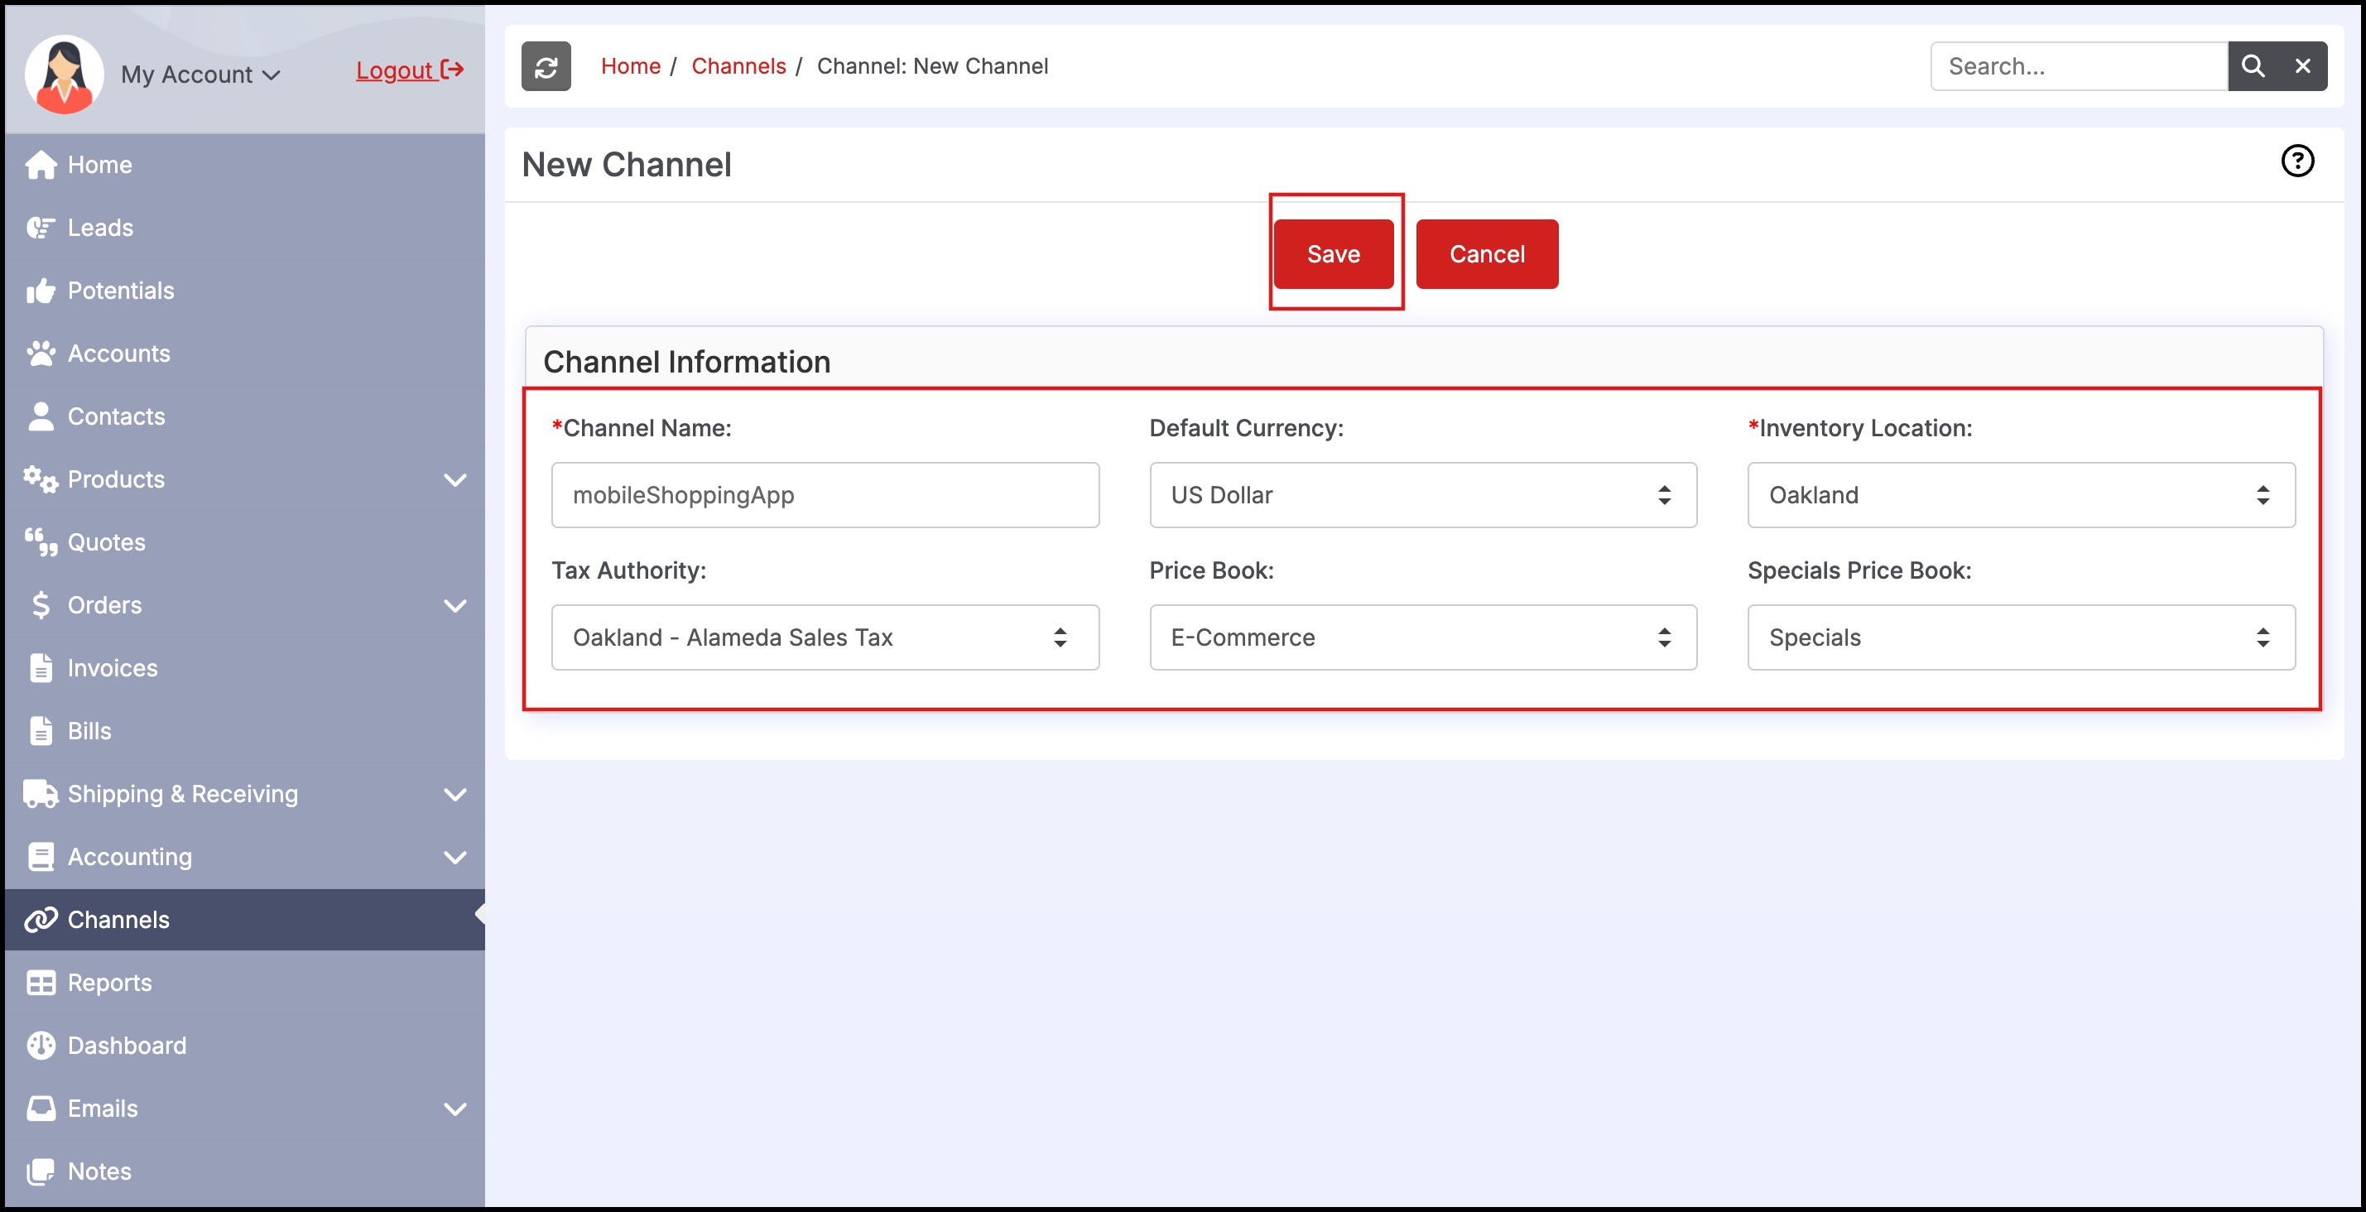2366x1212 pixels.
Task: Click the Dashboard sidebar icon
Action: 41,1045
